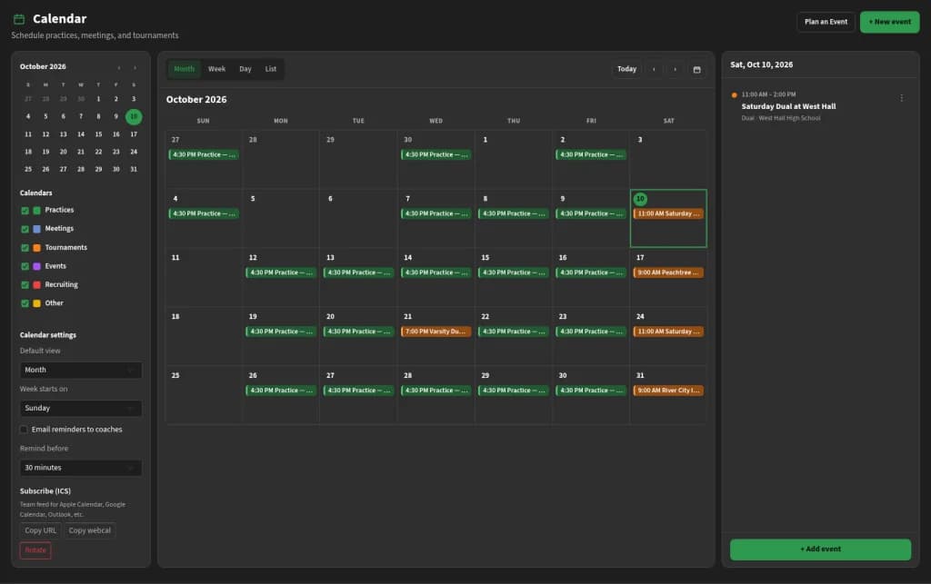The height and width of the screenshot is (584, 931).
Task: Copy the ICS subscription URL
Action: pyautogui.click(x=40, y=530)
